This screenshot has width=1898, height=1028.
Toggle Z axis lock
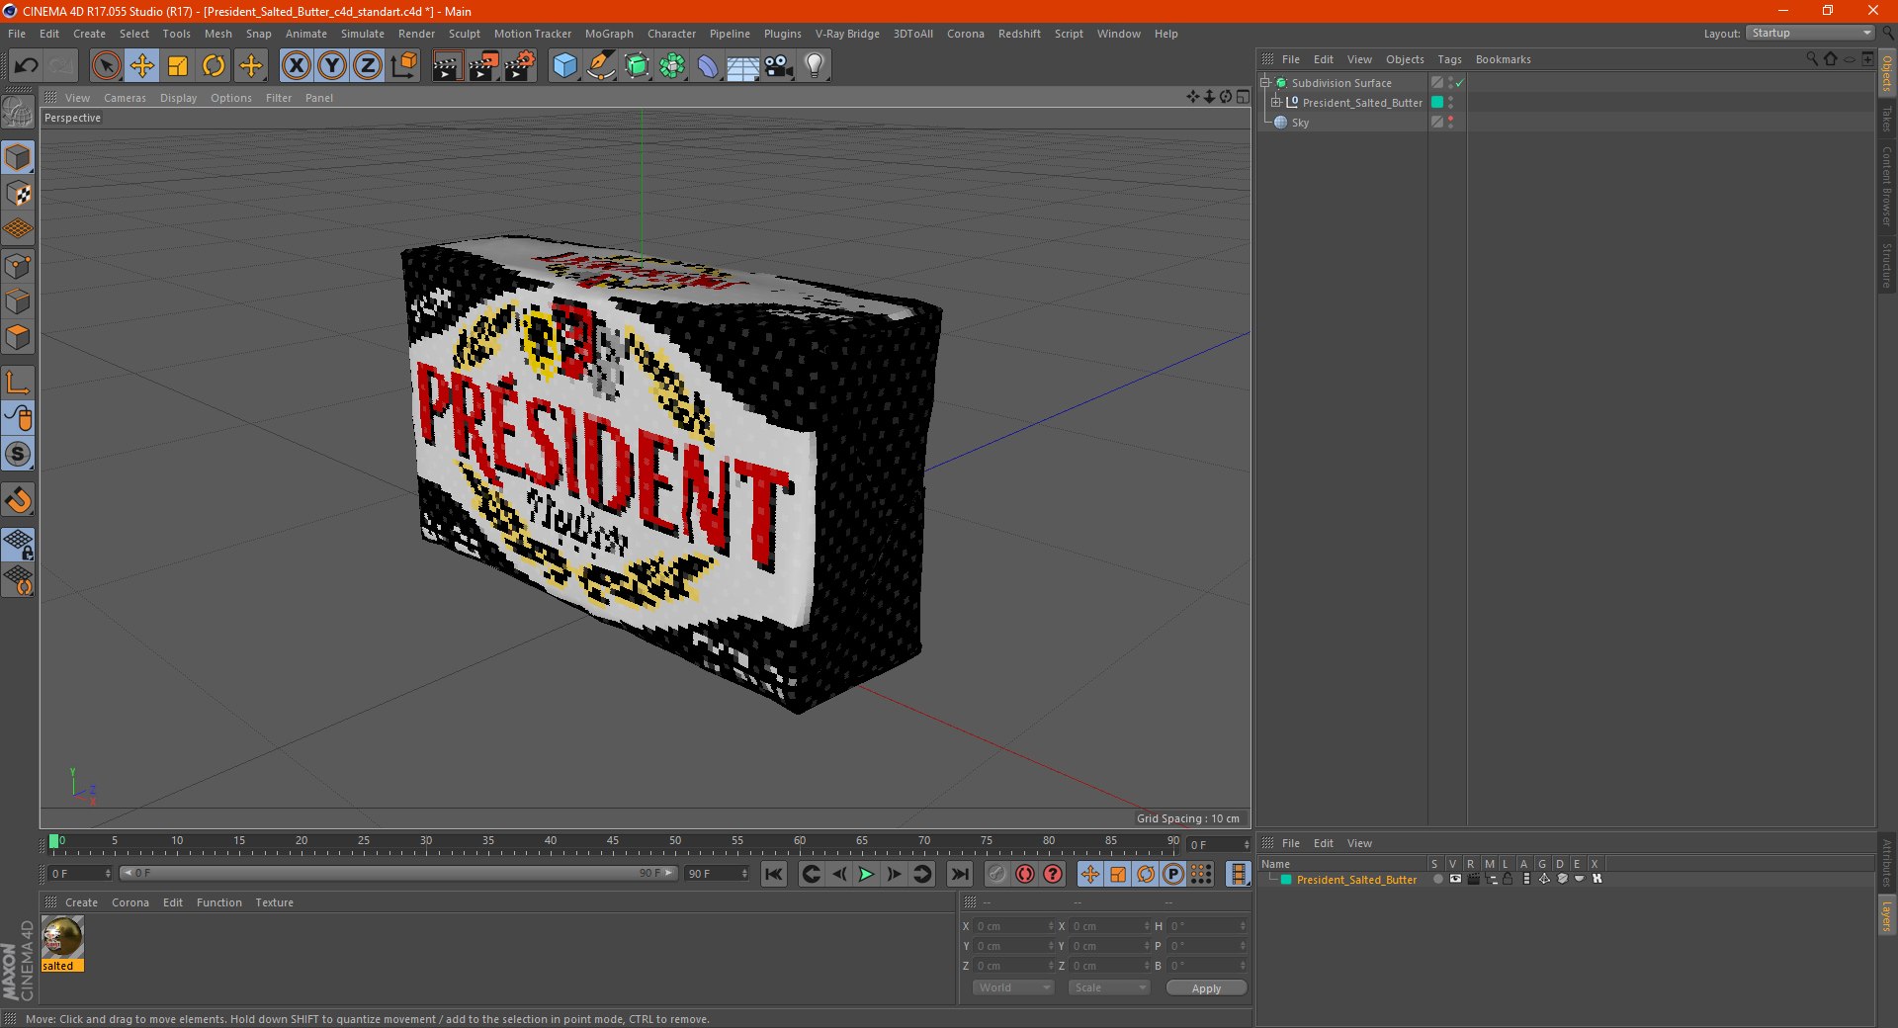coord(368,66)
